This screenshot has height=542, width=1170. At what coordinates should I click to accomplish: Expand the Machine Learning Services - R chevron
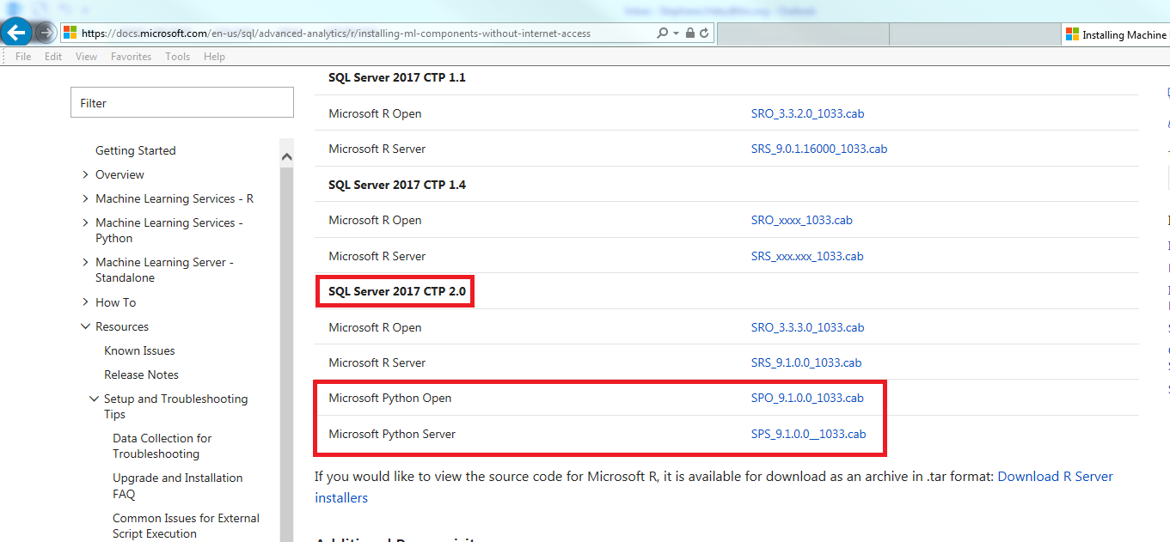tap(85, 198)
